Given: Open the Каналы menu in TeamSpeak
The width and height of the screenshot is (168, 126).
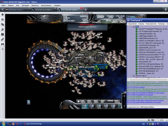Looking at the screenshot, I should pos(141,24).
